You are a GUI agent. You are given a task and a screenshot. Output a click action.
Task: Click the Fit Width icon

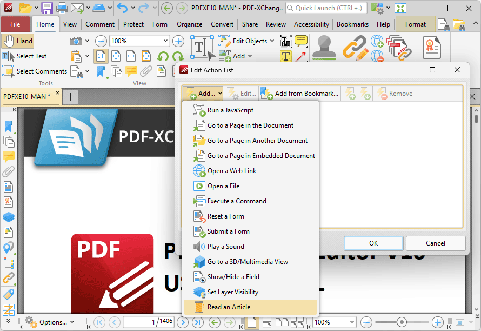(x=131, y=56)
